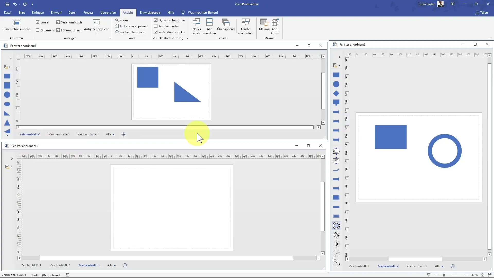Viewport: 494px width, 278px height.
Task: Click the blue square on window 1 canvas
Action: pos(148,77)
